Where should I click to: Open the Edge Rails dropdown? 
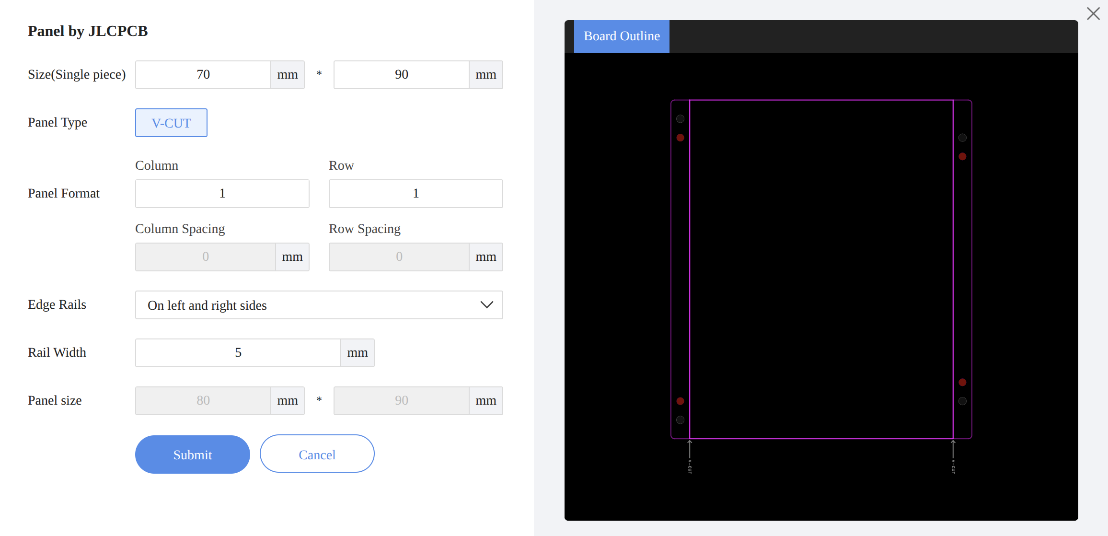[319, 305]
